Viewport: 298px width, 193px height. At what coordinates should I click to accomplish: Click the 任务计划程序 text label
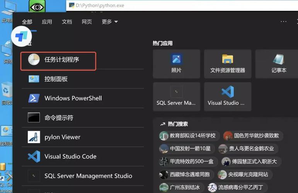[61, 59]
